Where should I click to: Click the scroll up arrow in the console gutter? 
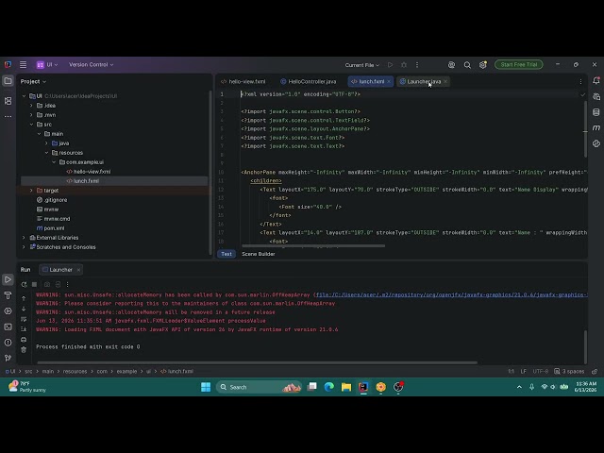point(24,298)
